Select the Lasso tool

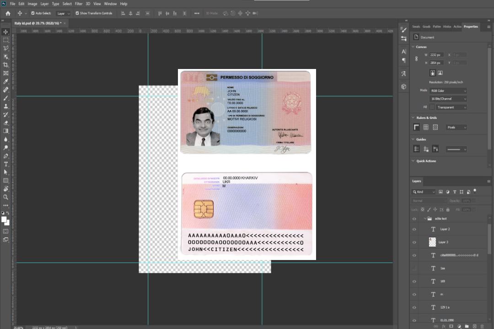click(x=5, y=48)
